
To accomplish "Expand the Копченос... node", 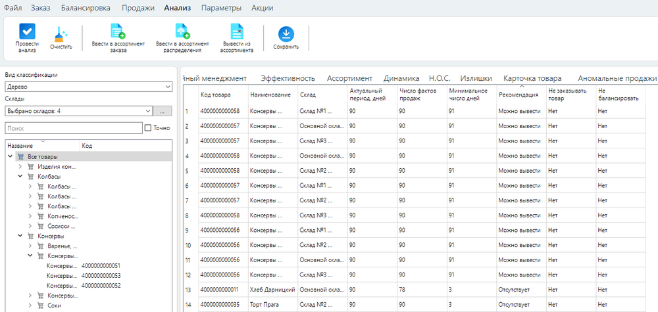I will point(30,216).
